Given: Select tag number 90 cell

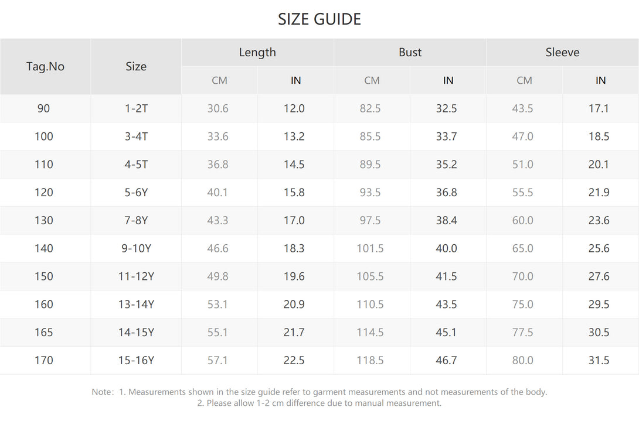Looking at the screenshot, I should [45, 108].
